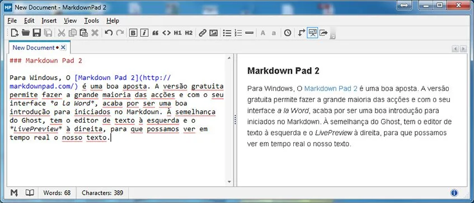Viewport: 474px width, 203px height.
Task: Insert a hyperlink with the chain icon
Action: pyautogui.click(x=202, y=33)
